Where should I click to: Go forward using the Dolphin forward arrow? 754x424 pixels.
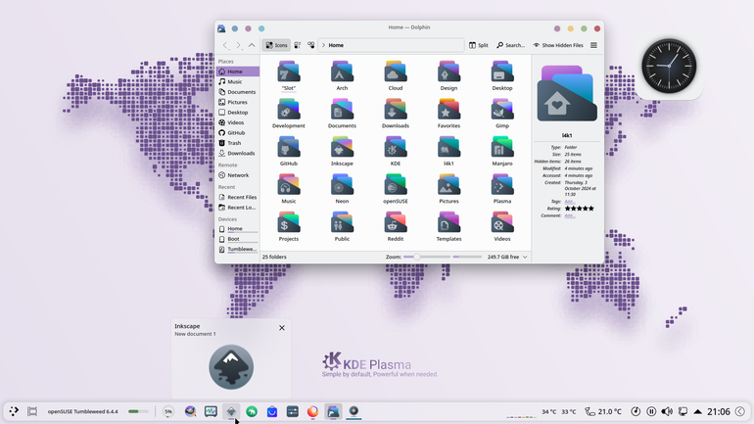click(238, 45)
